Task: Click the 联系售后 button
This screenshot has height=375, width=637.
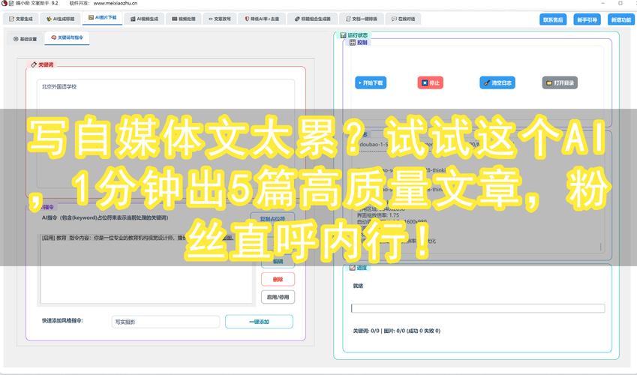Action: [x=554, y=20]
